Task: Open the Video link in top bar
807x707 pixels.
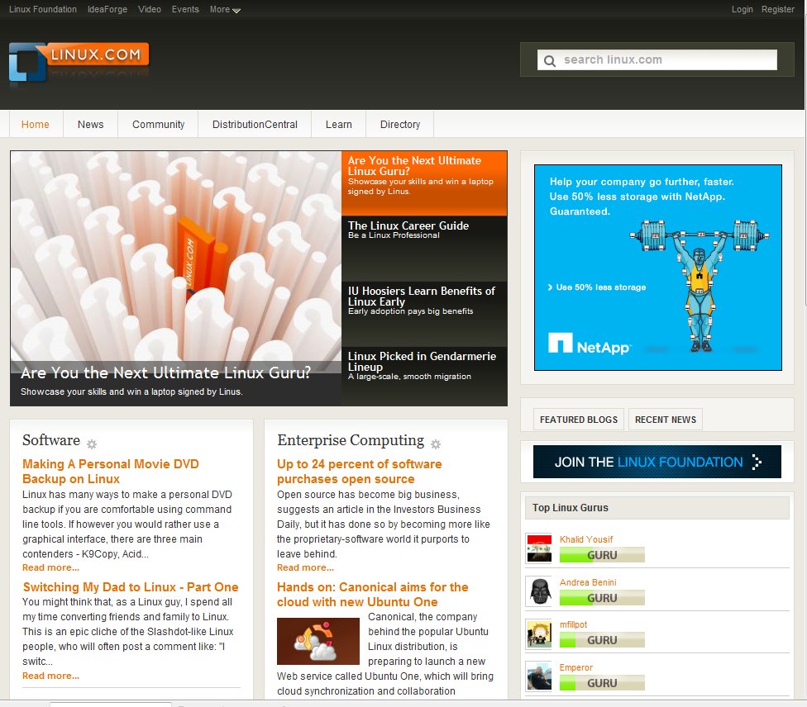Action: (x=150, y=9)
